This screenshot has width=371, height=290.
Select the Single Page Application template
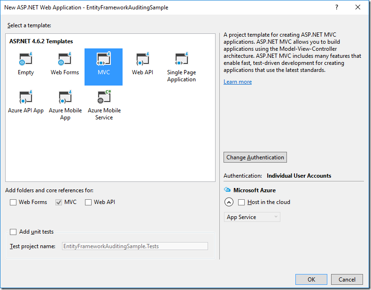click(x=181, y=67)
